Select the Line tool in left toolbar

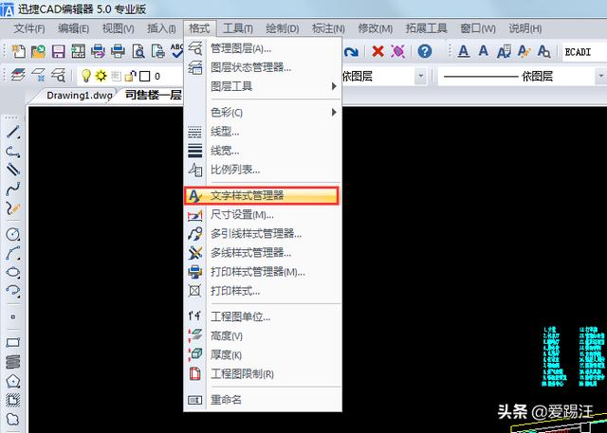(x=12, y=133)
